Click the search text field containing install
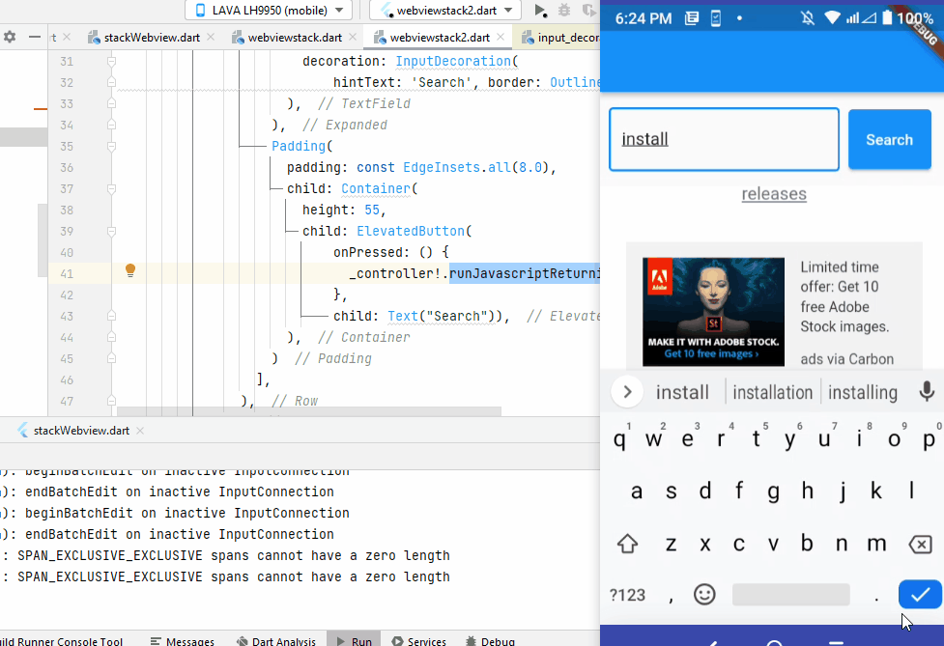 [x=724, y=140]
